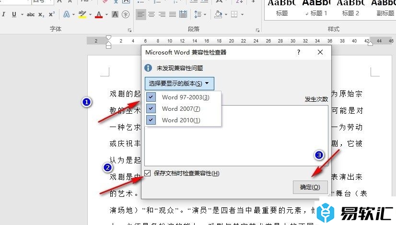Click the compatibility results list box
Viewport: 396px width, 225px height.
pos(236,136)
